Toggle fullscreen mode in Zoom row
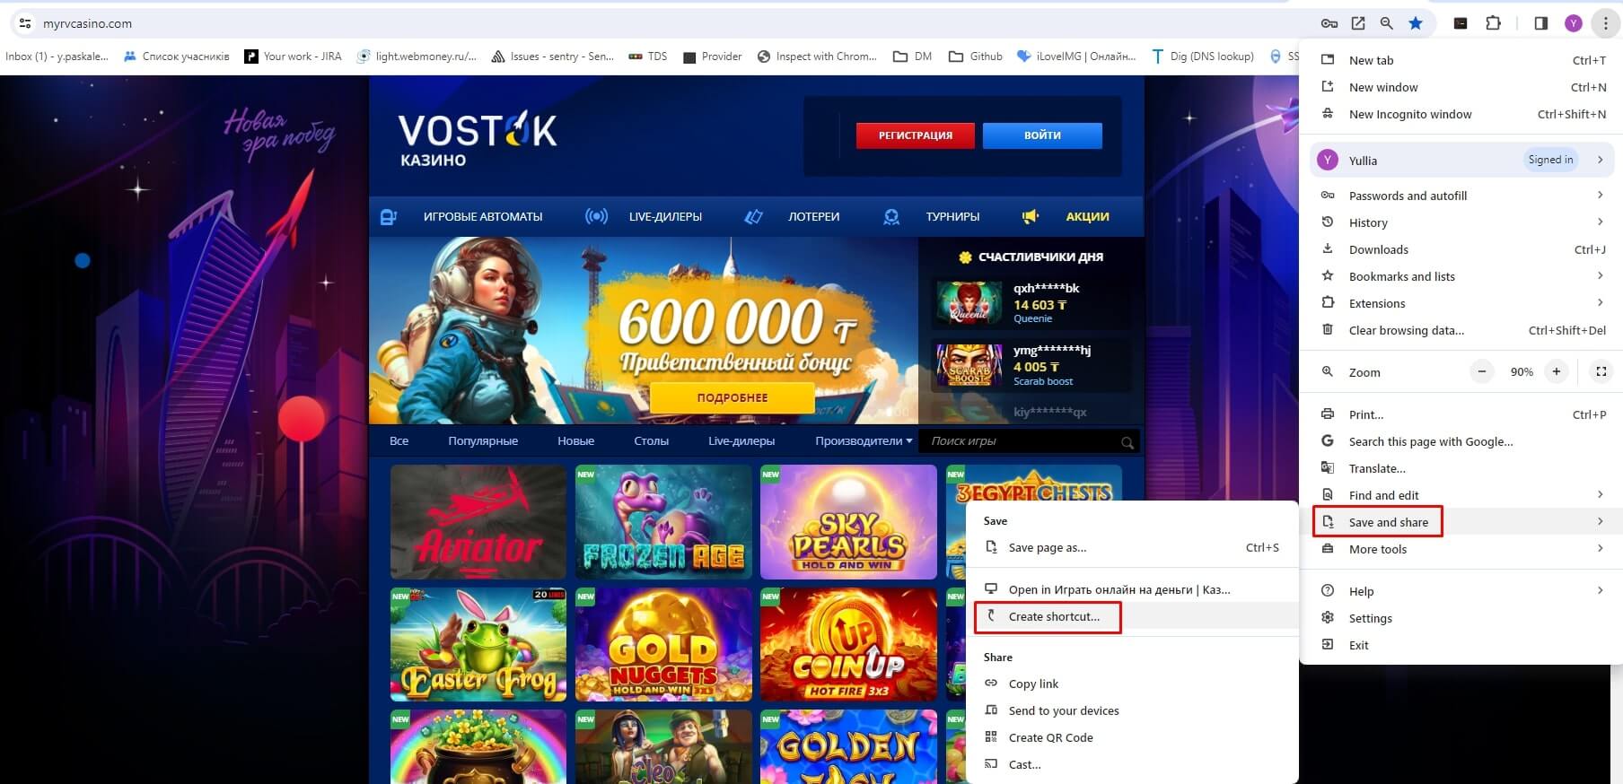This screenshot has height=784, width=1623. click(x=1601, y=371)
